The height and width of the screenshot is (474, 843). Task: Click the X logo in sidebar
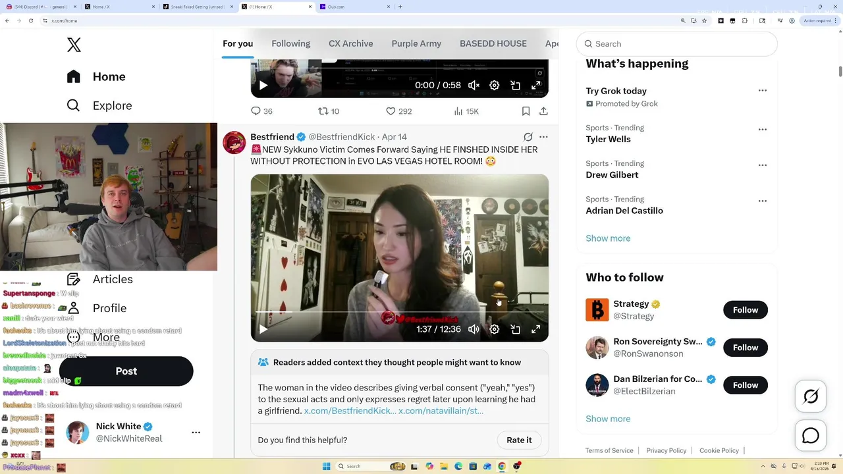pyautogui.click(x=74, y=45)
